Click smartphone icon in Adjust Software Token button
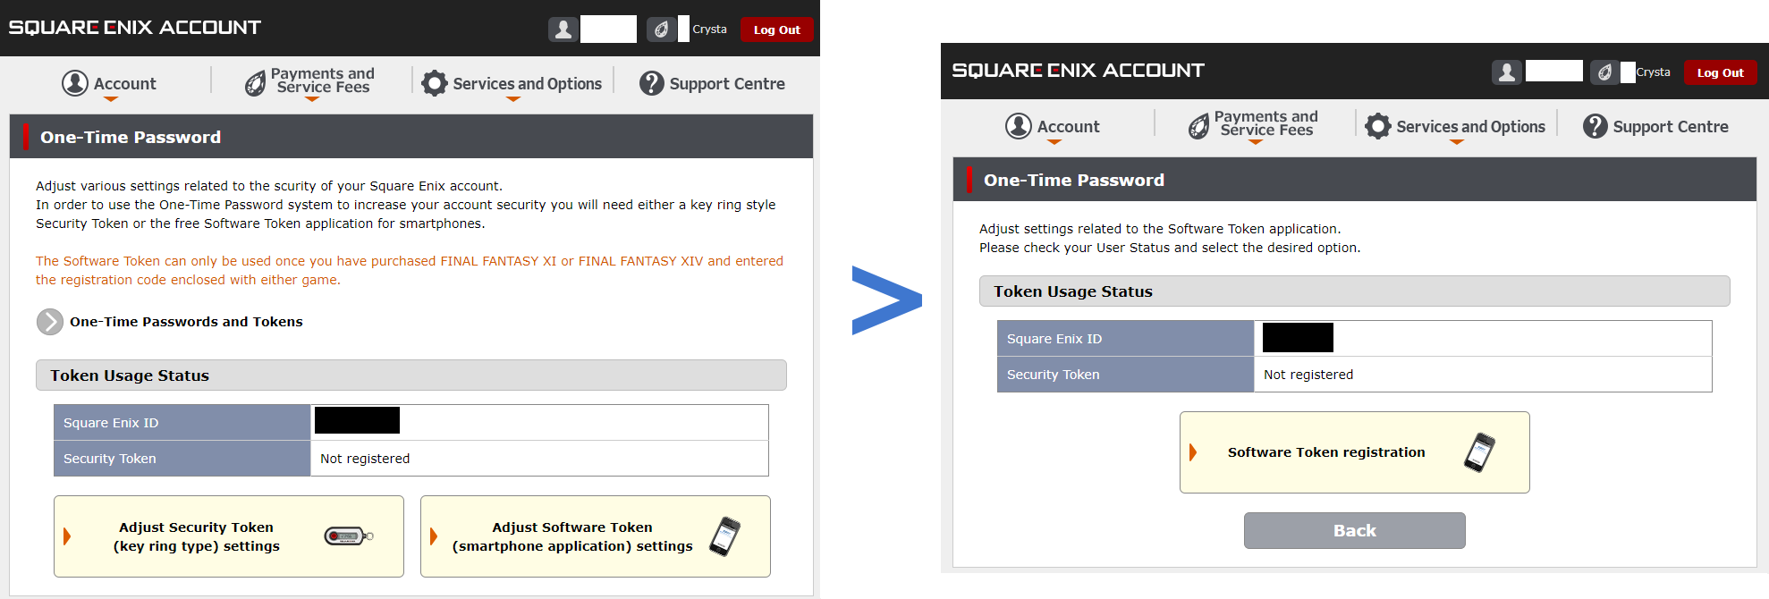The image size is (1769, 599). [x=725, y=536]
